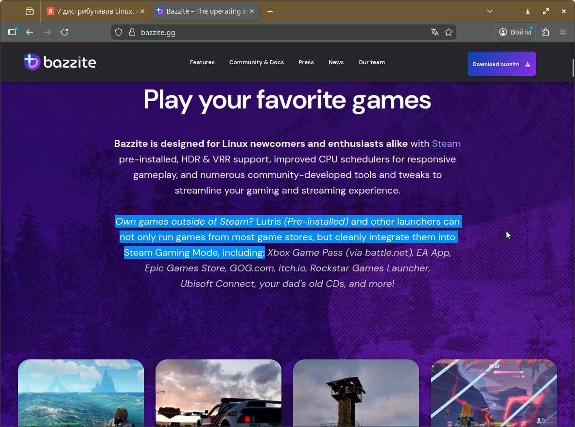Open a new tab with plus button
575x427 pixels.
pos(270,12)
